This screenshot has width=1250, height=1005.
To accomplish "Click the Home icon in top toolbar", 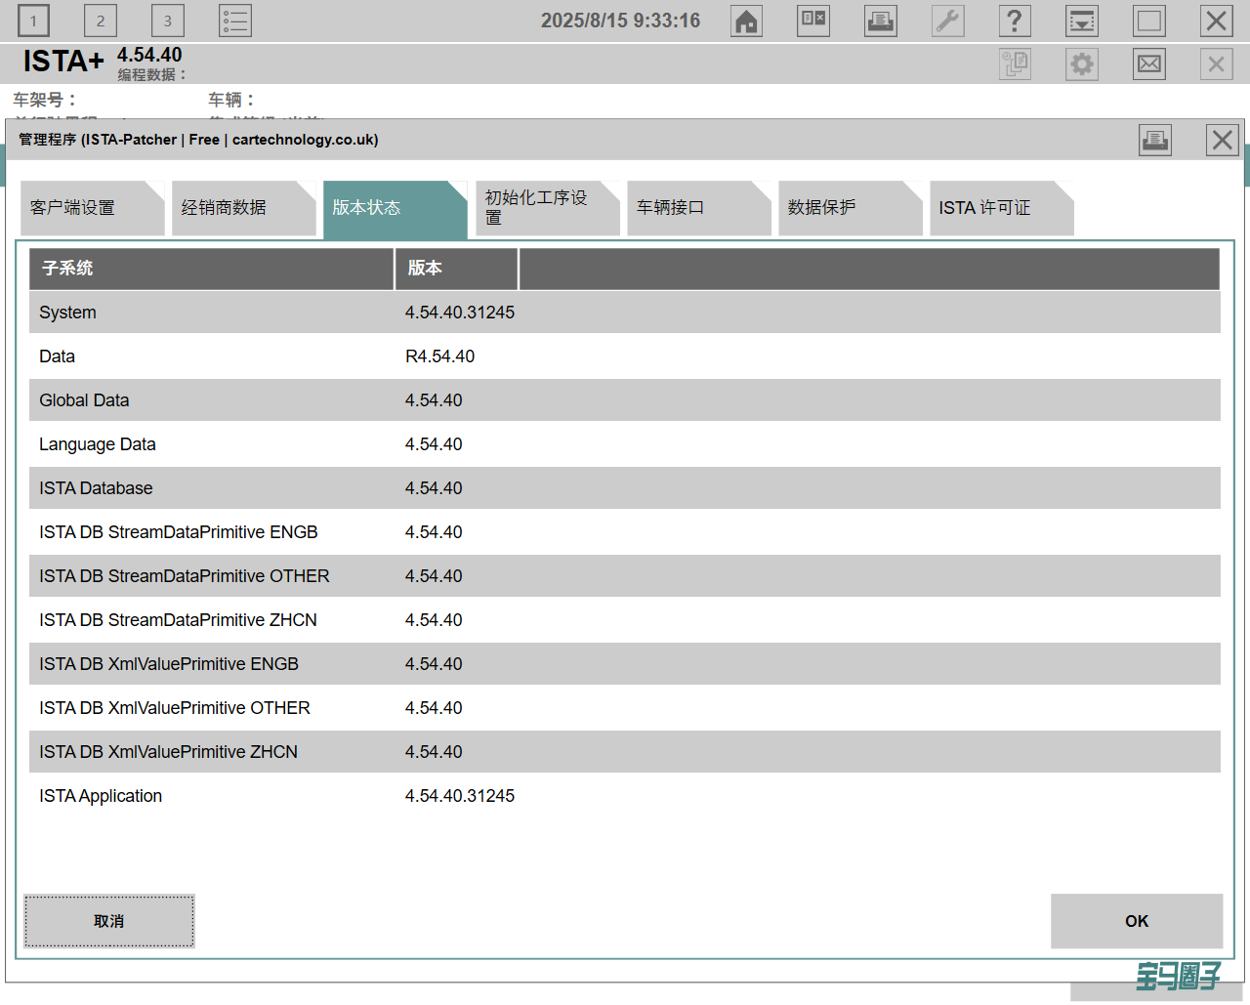I will (746, 21).
